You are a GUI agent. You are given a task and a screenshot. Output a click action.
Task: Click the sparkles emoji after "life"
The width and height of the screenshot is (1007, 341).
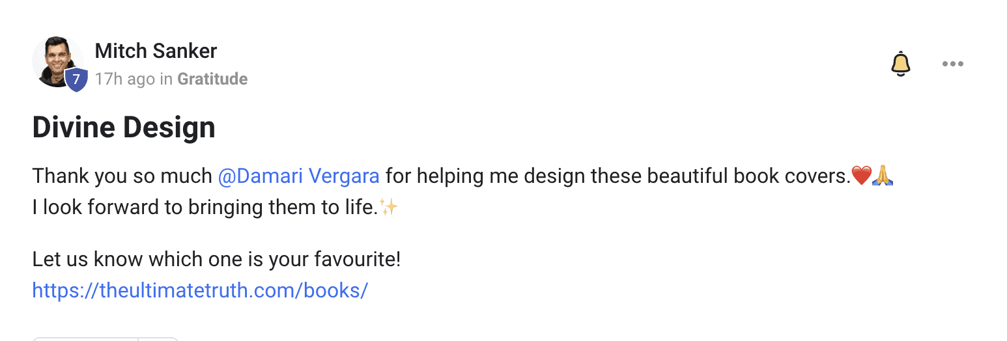(389, 208)
